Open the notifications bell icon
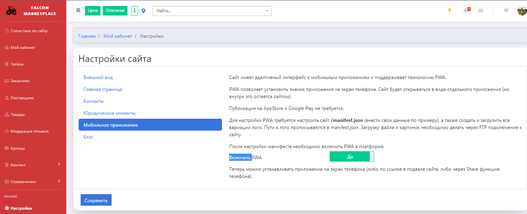This screenshot has width=527, height=214. 465,11
